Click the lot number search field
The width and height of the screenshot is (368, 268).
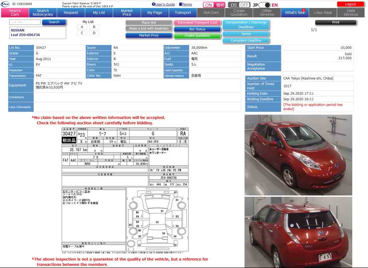point(25,22)
